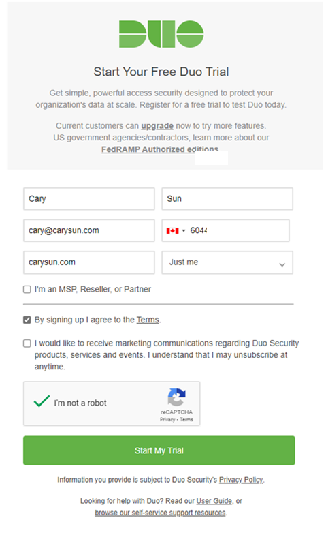
Task: Click the reCAPTCHA logo icon
Action: click(176, 397)
